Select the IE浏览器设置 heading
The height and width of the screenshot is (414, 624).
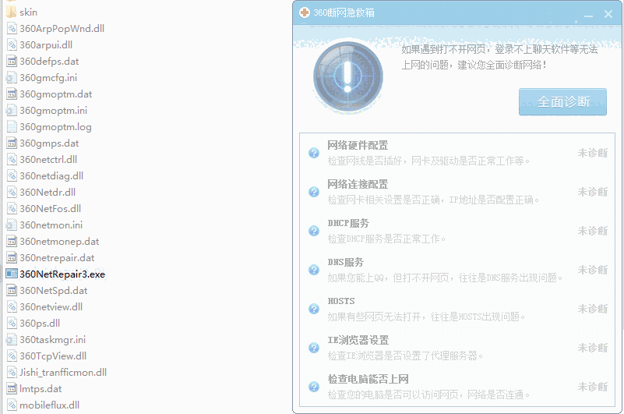(x=358, y=340)
